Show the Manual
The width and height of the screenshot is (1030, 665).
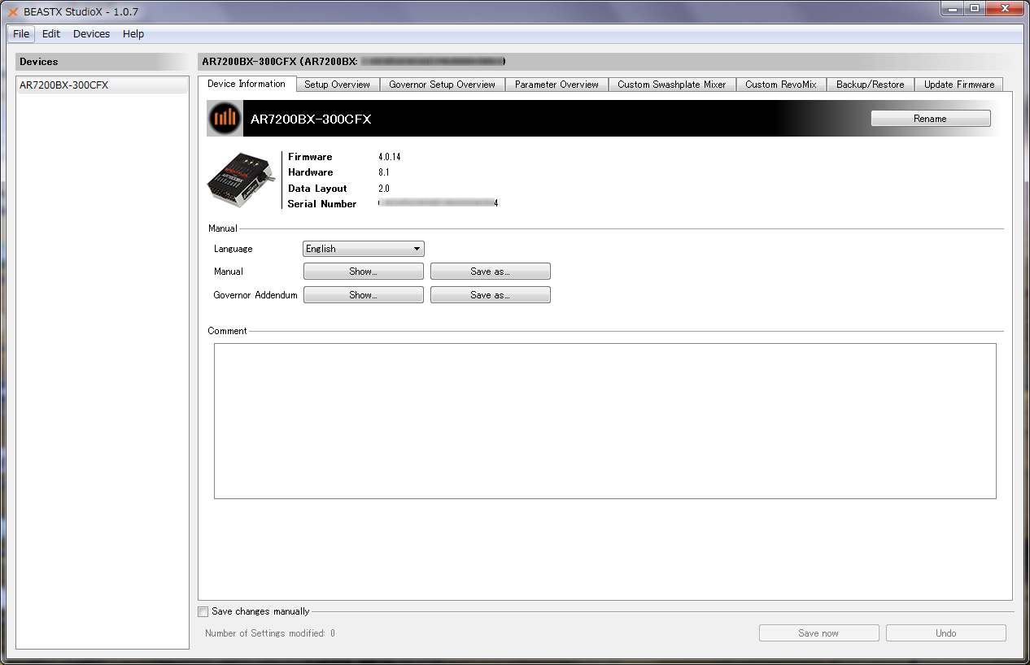364,272
